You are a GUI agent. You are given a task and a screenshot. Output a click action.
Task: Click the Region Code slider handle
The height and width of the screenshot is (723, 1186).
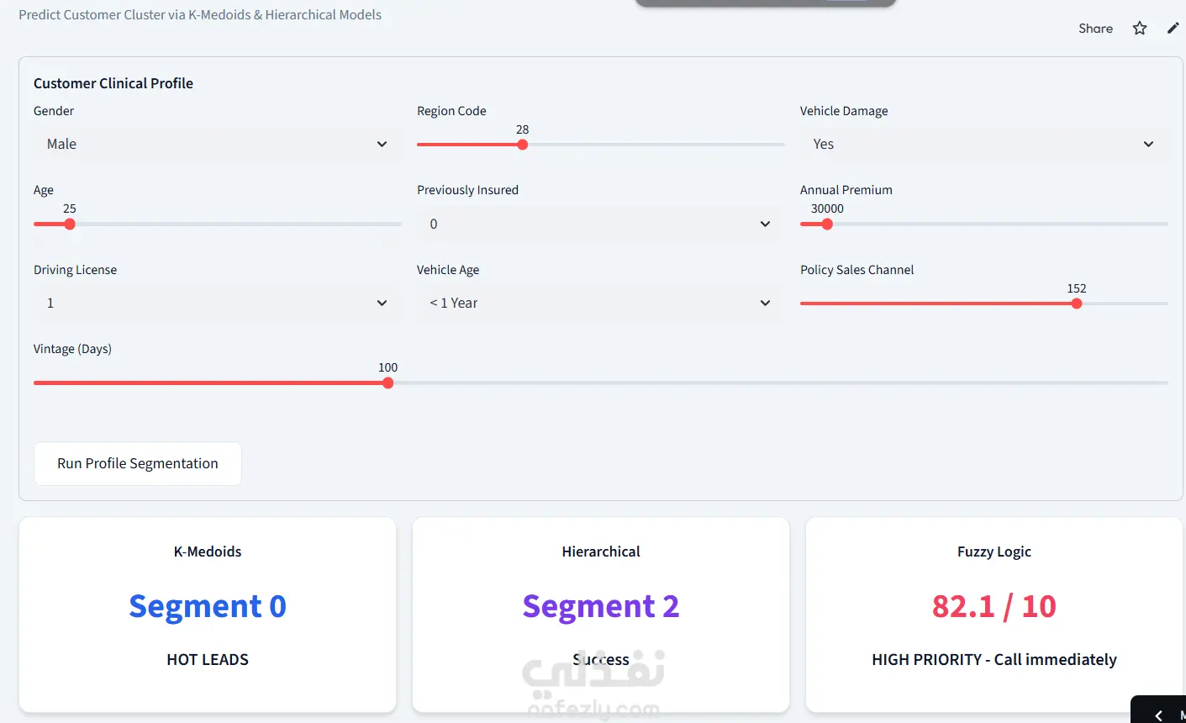coord(522,145)
